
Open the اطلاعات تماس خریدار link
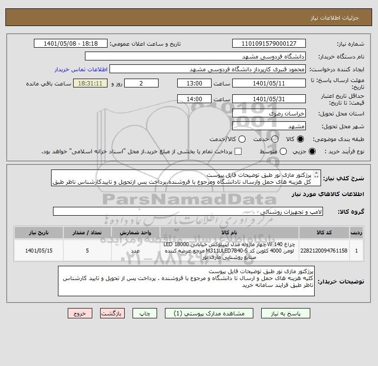tap(81, 69)
